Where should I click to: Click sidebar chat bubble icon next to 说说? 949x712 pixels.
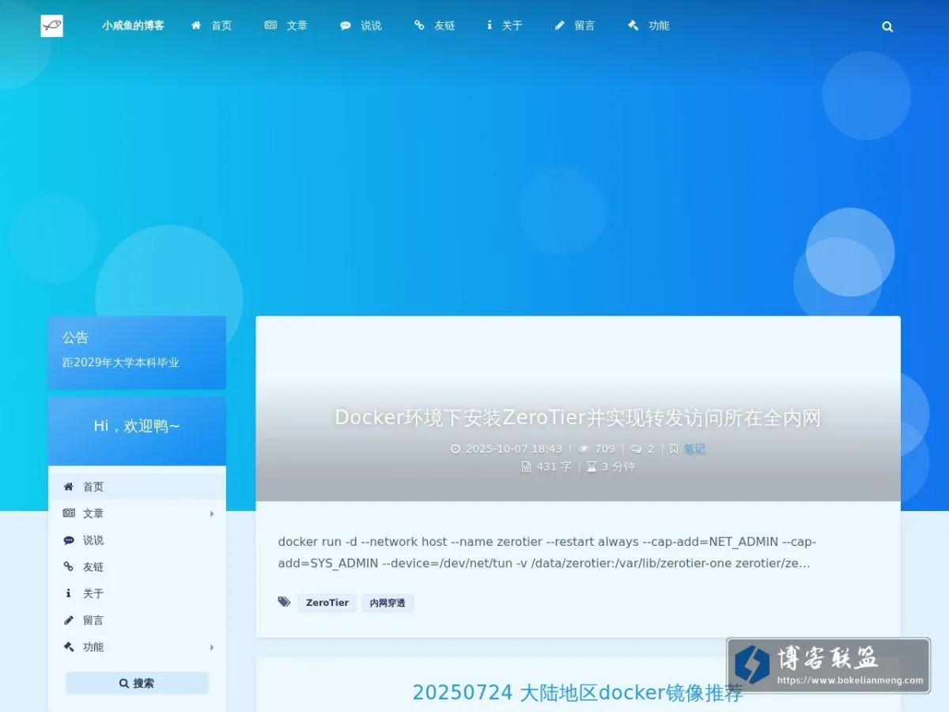[69, 540]
